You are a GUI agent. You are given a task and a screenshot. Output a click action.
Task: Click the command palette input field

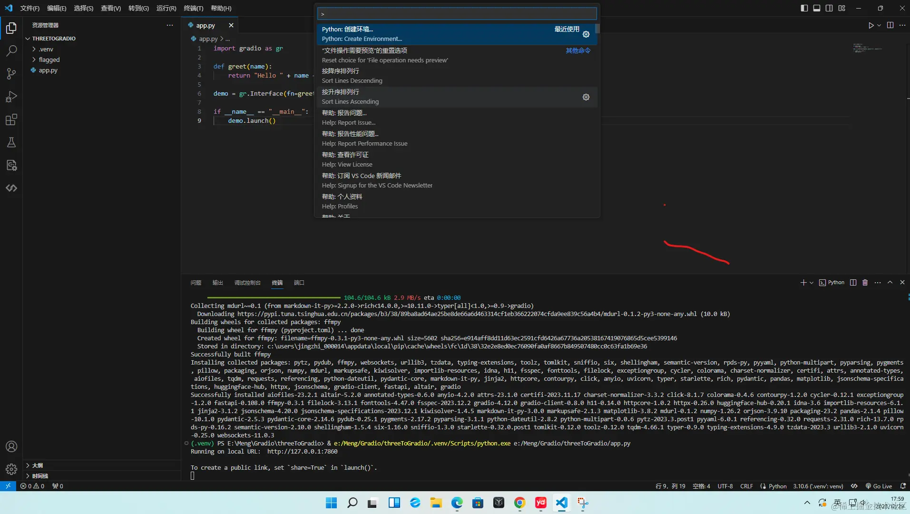[456, 13]
